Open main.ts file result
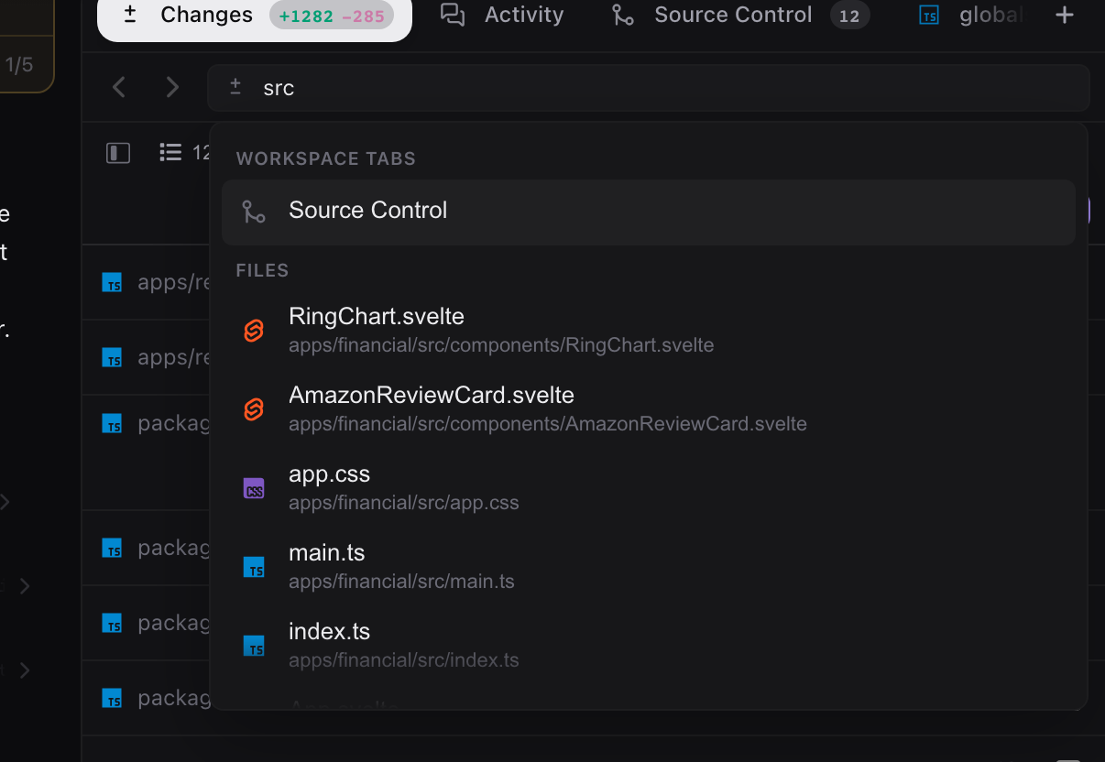The image size is (1105, 762). 648,567
